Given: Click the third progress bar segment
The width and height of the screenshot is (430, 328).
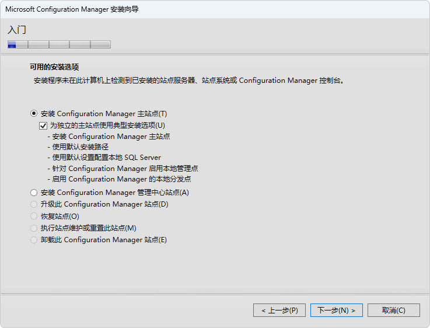Looking at the screenshot, I should pyautogui.click(x=59, y=44).
